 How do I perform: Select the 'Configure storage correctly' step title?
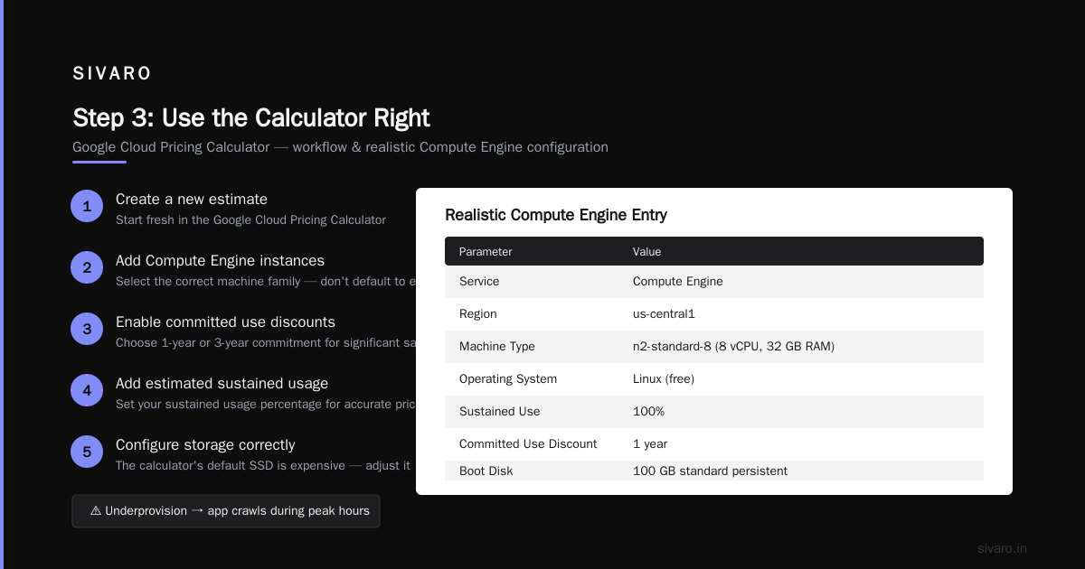point(205,444)
